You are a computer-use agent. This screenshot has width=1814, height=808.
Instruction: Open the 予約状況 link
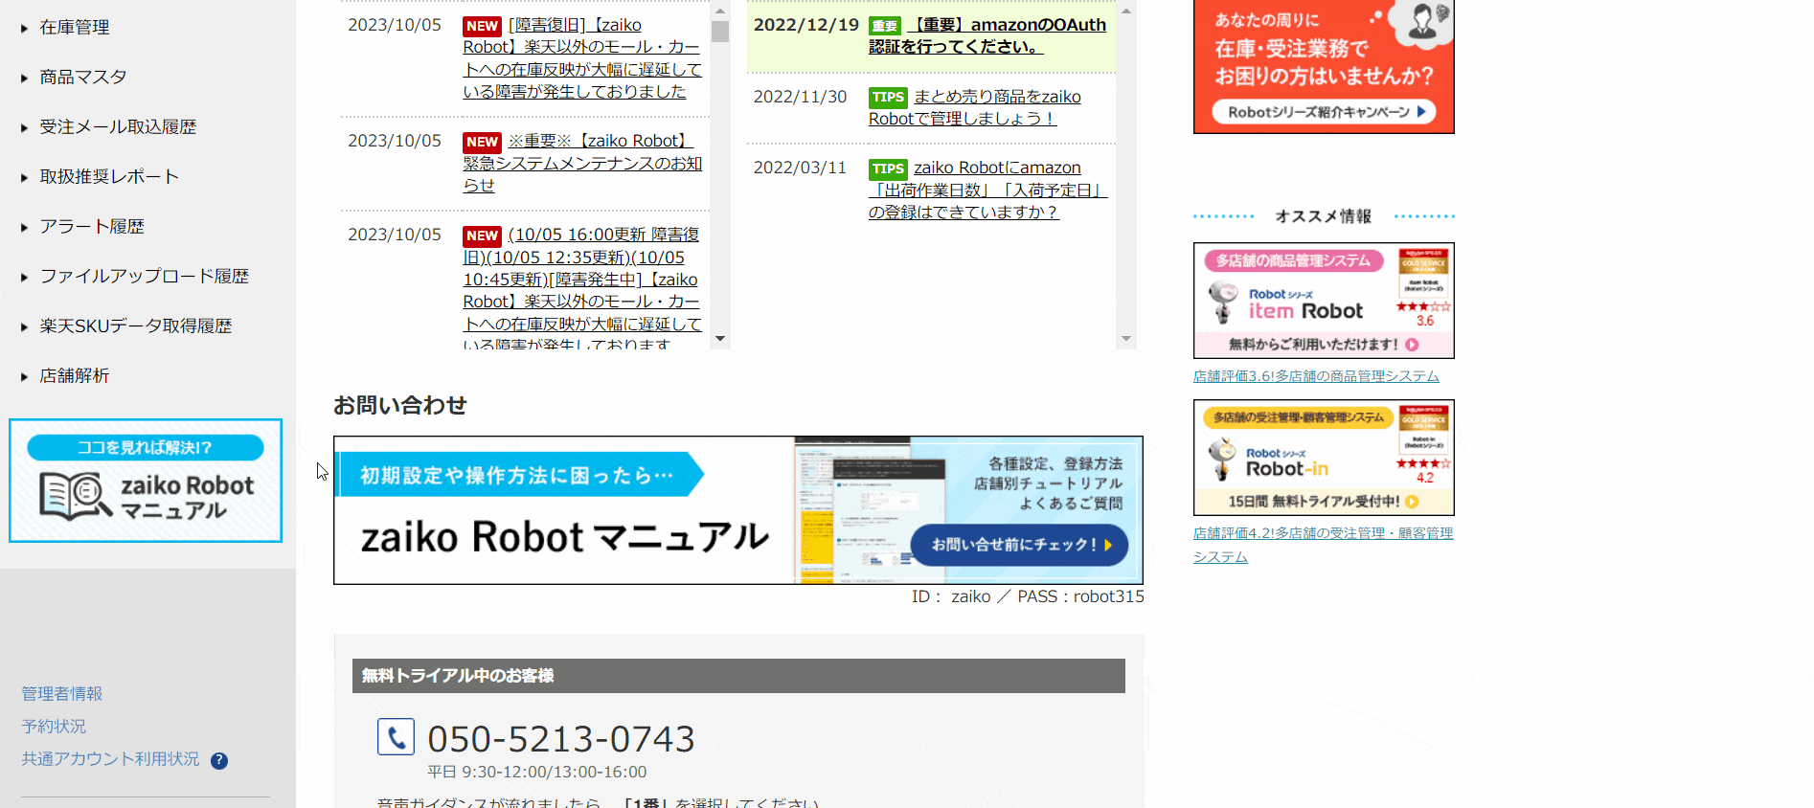[x=54, y=727]
